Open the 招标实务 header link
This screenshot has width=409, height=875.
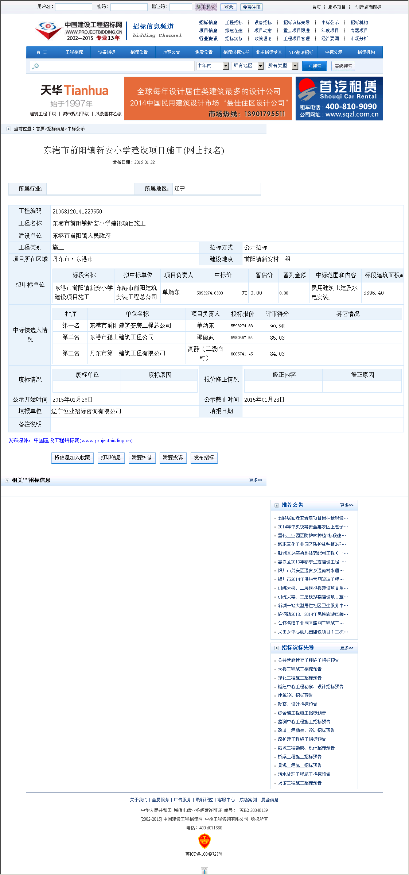[234, 39]
